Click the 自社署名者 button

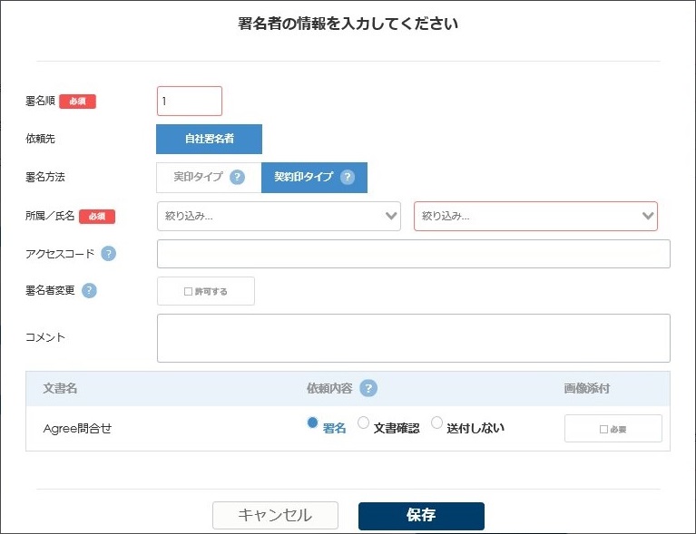coord(209,140)
